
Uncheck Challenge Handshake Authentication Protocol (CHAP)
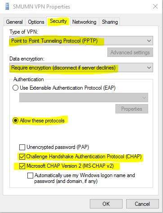coord(22,156)
